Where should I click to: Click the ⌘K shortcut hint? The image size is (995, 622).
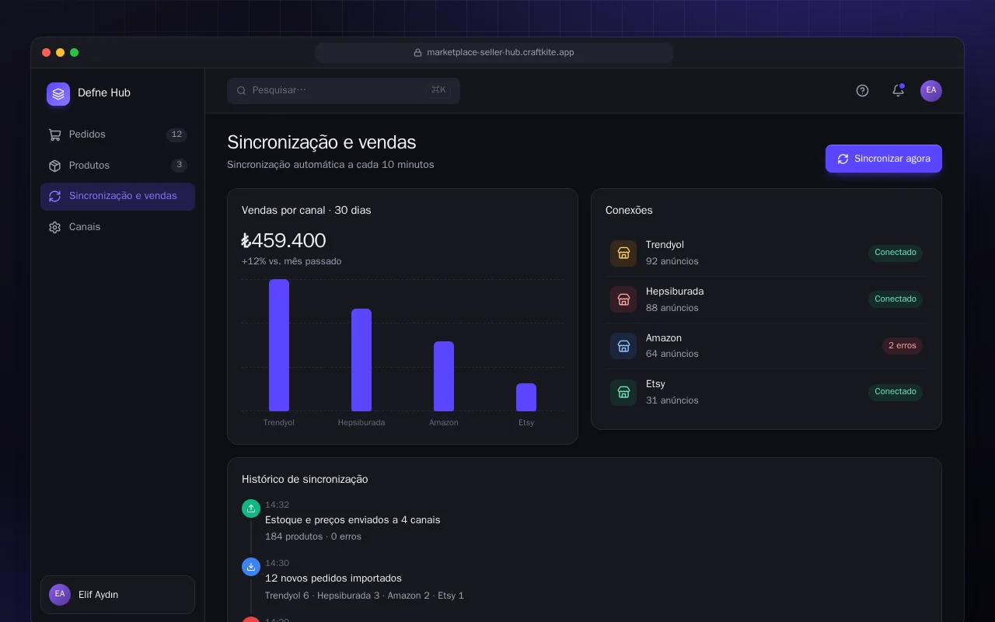(438, 90)
